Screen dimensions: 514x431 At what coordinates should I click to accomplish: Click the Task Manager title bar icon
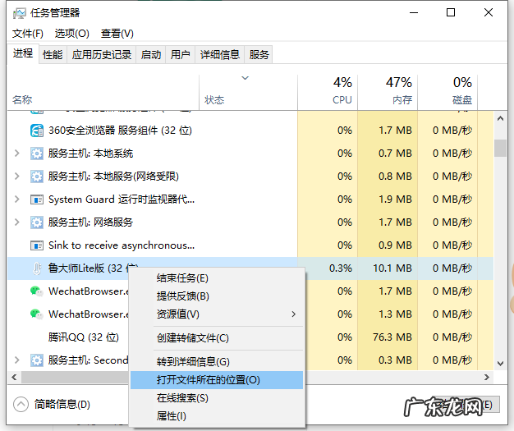point(20,13)
